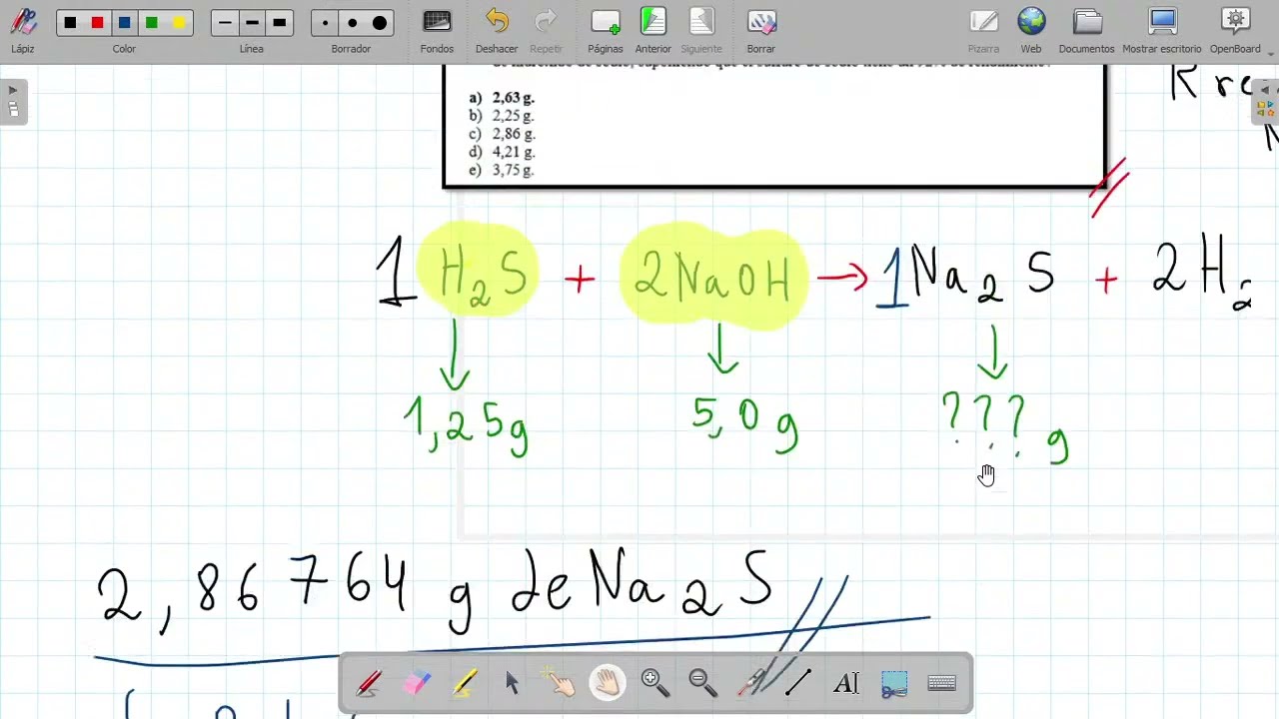Set the medium eraser size
Screen dimensions: 1279x719
point(352,23)
